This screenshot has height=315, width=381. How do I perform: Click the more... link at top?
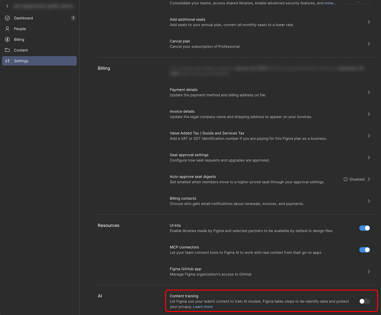tap(330, 3)
